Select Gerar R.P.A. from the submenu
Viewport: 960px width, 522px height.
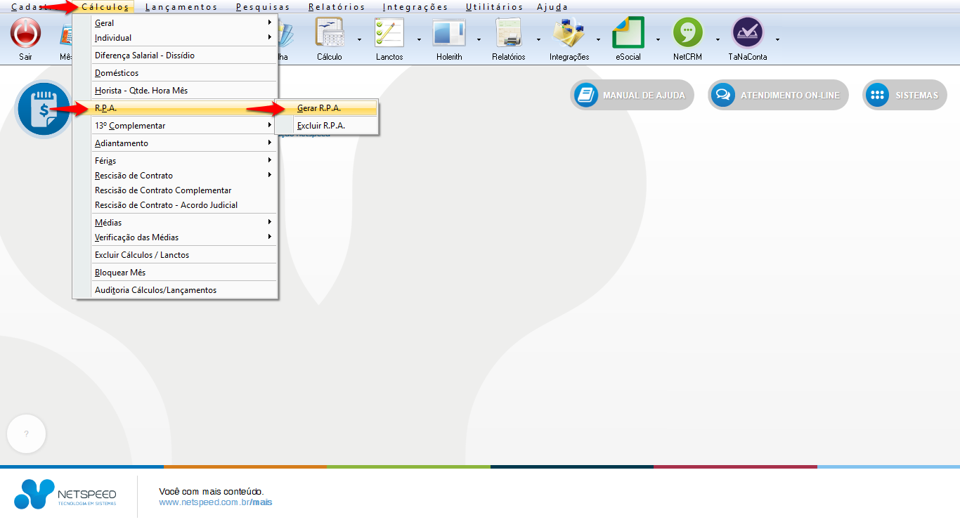point(319,108)
